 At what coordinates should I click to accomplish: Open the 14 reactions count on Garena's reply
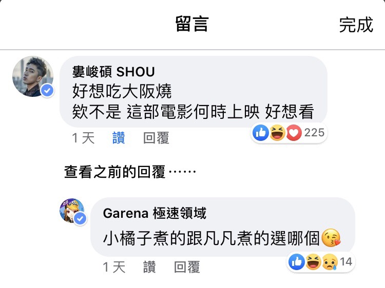[x=346, y=262]
